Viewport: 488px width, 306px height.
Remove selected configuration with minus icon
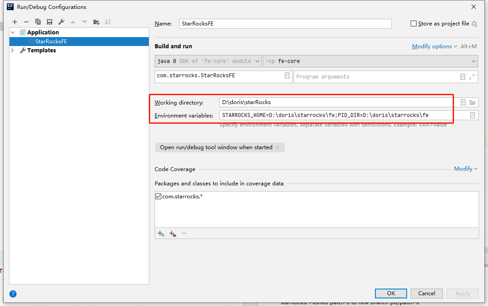click(26, 22)
